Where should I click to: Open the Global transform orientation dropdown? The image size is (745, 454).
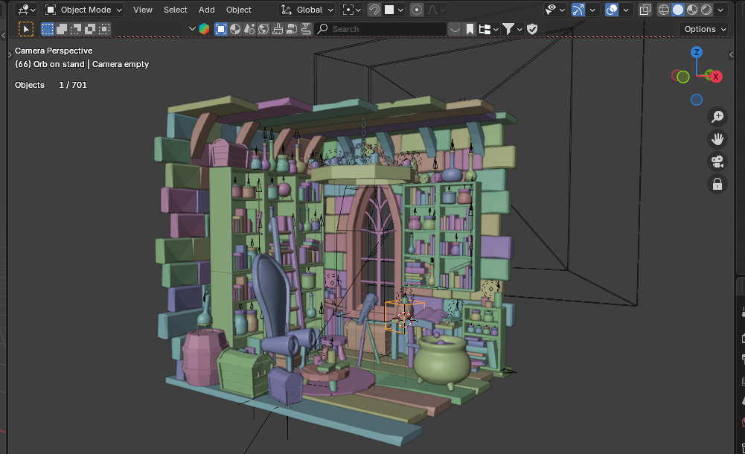click(x=307, y=10)
